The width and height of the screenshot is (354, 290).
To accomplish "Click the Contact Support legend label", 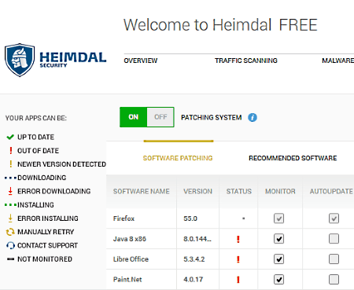I will coord(47,245).
